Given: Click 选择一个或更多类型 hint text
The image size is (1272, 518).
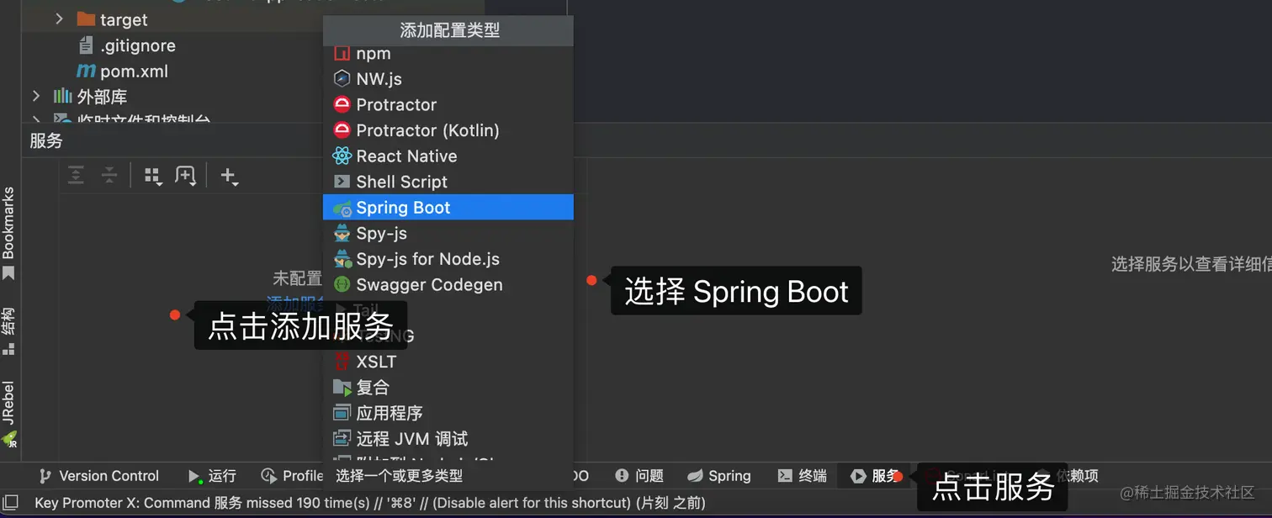Looking at the screenshot, I should click(x=399, y=476).
